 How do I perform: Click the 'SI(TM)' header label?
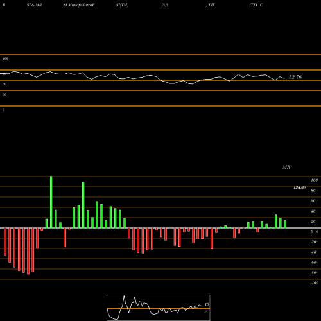122,5
